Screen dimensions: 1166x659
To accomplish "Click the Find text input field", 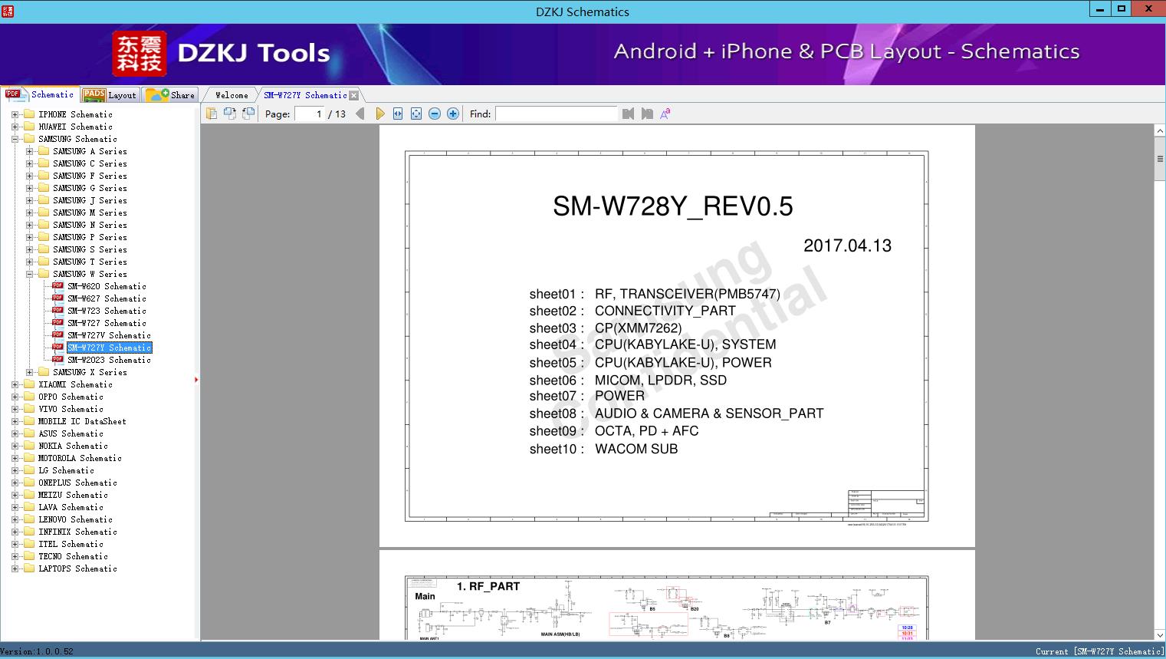I will click(x=556, y=114).
